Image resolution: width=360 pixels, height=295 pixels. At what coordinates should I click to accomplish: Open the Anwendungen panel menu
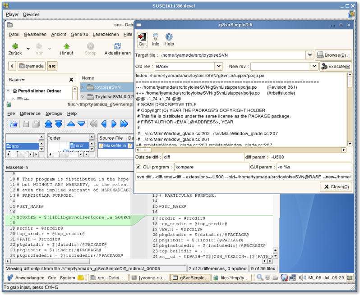pos(30,277)
